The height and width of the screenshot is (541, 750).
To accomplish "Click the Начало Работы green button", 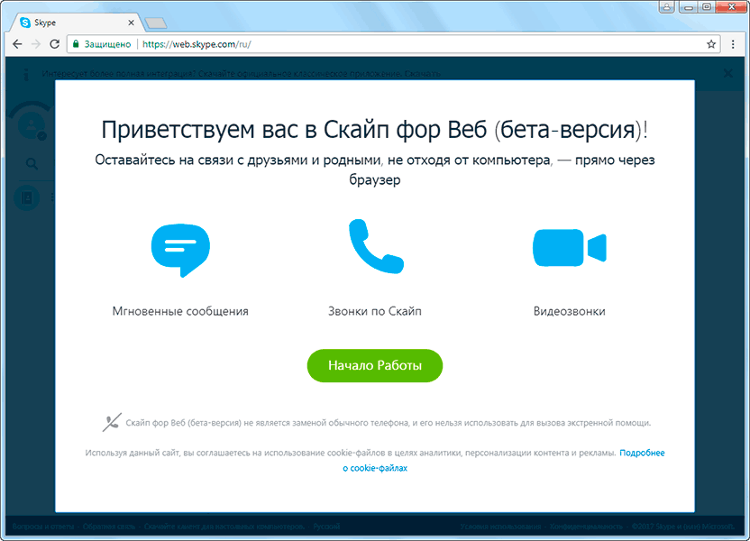I will (374, 365).
